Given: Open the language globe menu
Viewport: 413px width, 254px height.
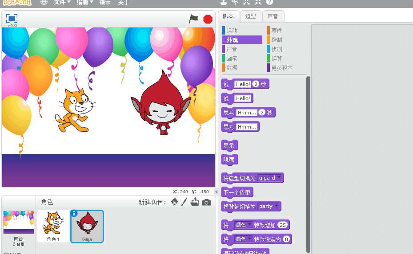Looking at the screenshot, I should [x=44, y=2].
